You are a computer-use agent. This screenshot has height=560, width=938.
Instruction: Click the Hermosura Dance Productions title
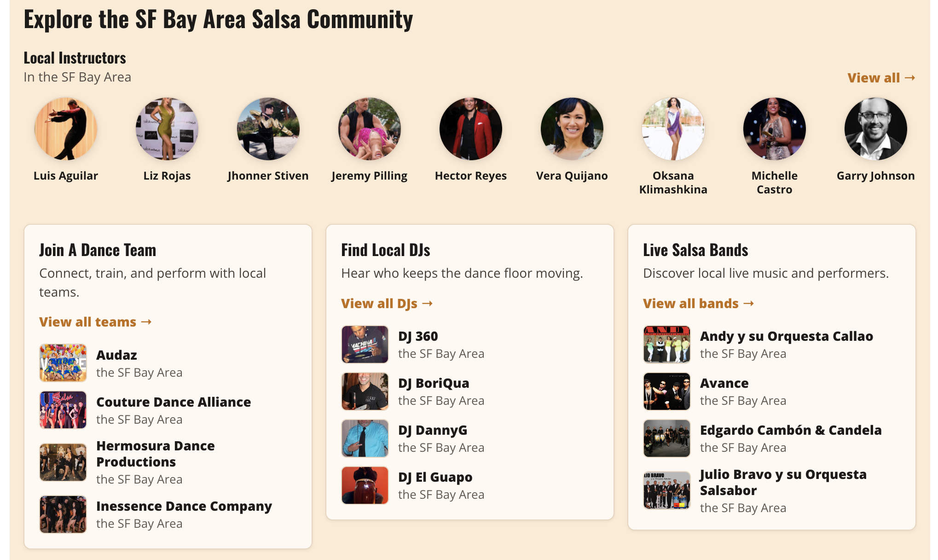pos(156,454)
